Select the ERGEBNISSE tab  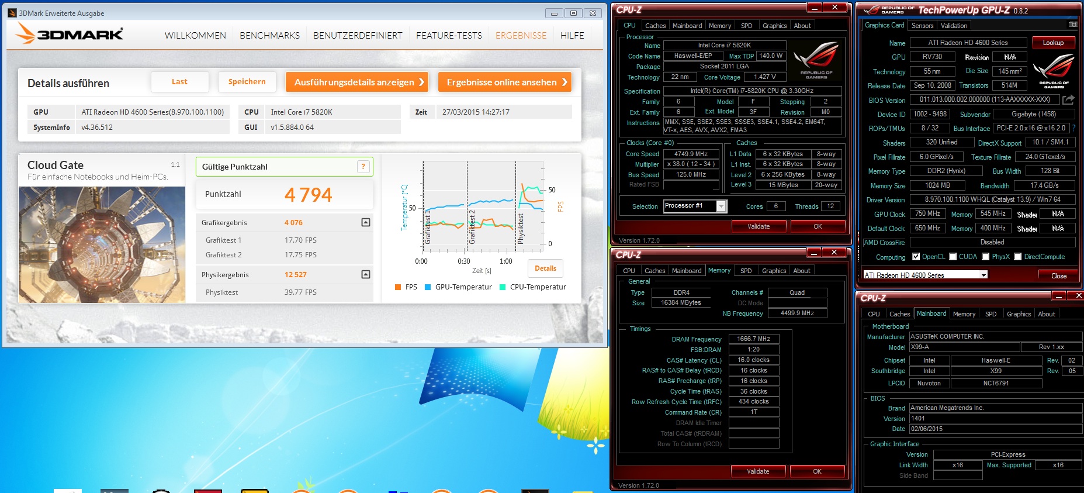point(521,36)
